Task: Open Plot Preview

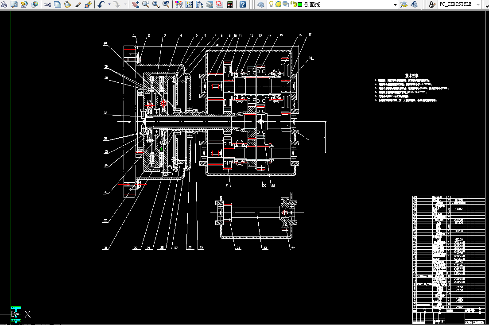Action: coord(14,4)
